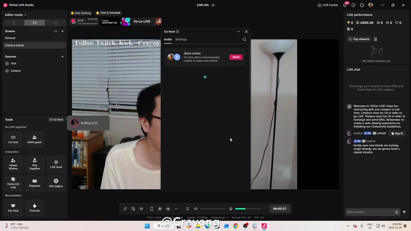Image resolution: width=411 pixels, height=231 pixels.
Task: Click the 00:02:37 live timer
Action: pyautogui.click(x=280, y=209)
